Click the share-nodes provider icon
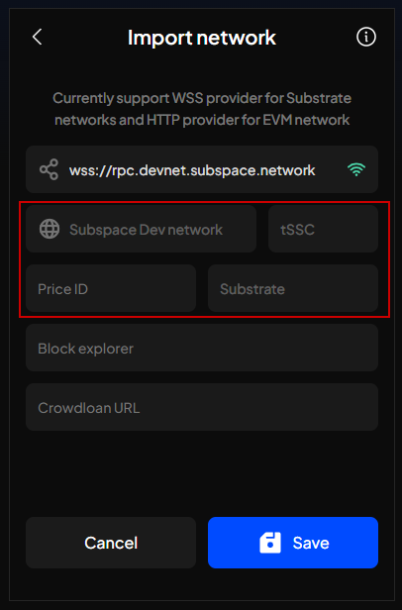Screen dimensions: 402x610 (50, 169)
